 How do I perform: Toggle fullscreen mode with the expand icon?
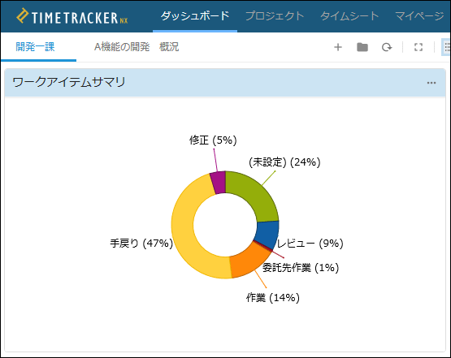pyautogui.click(x=418, y=47)
